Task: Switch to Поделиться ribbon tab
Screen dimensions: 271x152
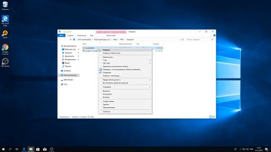Action: tap(82, 35)
